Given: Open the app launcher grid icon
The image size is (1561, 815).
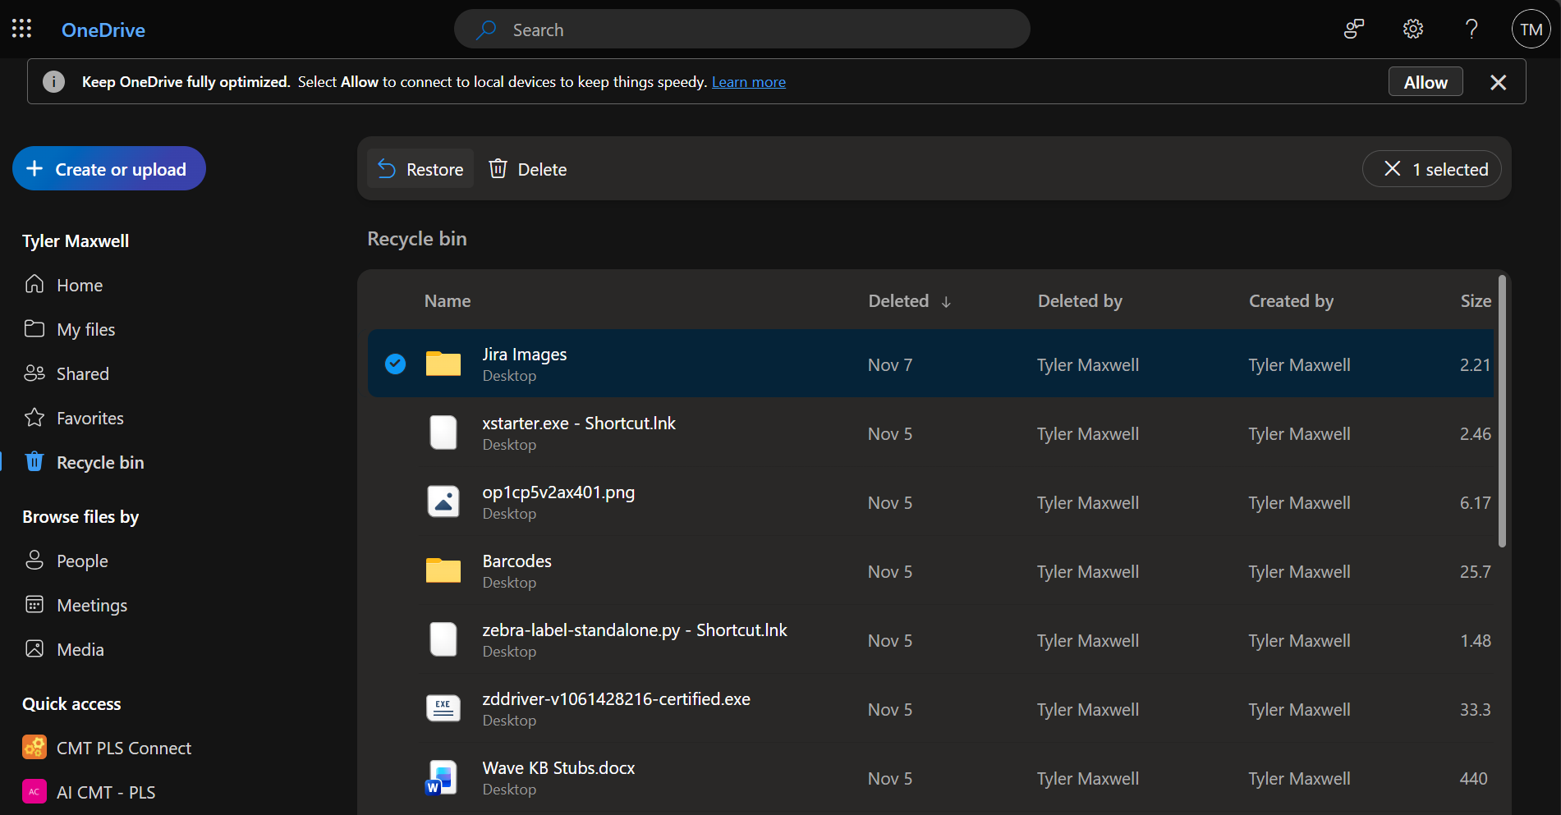Looking at the screenshot, I should click(21, 30).
